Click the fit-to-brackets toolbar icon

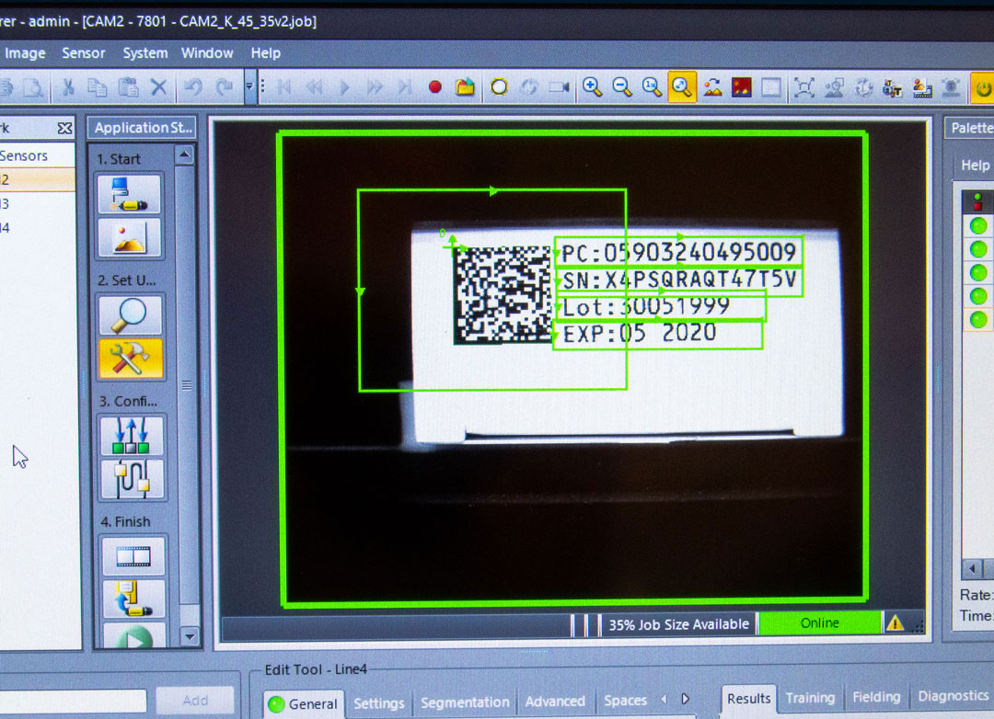point(803,87)
